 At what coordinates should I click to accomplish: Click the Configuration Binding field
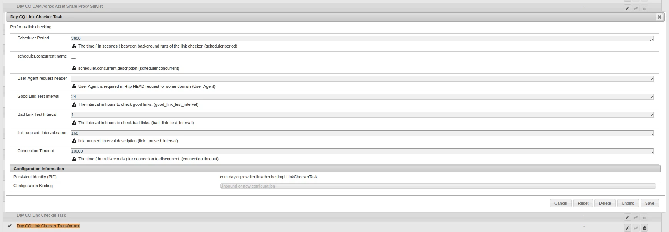(438, 186)
